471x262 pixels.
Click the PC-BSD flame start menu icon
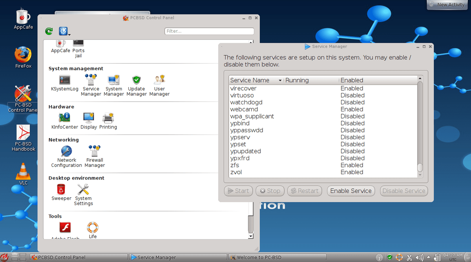[x=5, y=257]
